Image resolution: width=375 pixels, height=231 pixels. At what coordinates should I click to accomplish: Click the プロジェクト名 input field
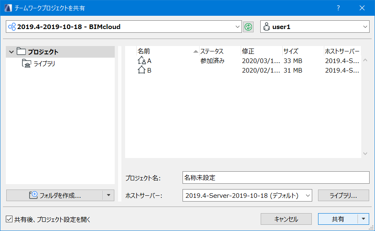(x=276, y=178)
